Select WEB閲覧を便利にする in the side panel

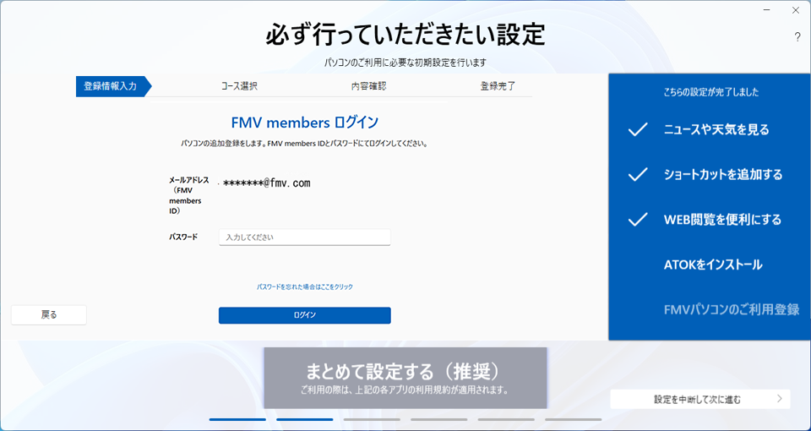(722, 220)
